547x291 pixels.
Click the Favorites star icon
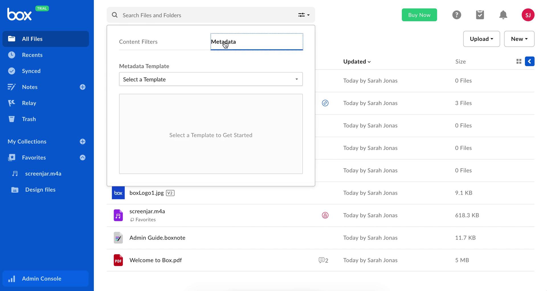pos(12,157)
